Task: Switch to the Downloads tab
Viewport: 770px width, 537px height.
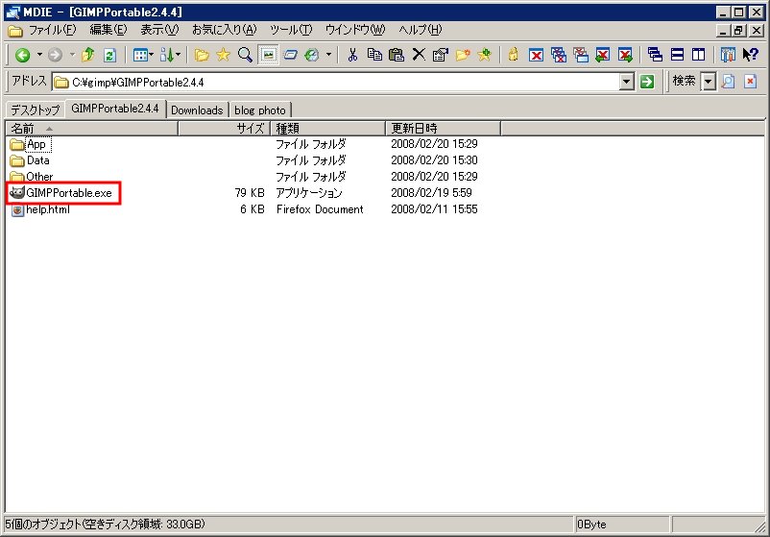Action: pyautogui.click(x=197, y=110)
